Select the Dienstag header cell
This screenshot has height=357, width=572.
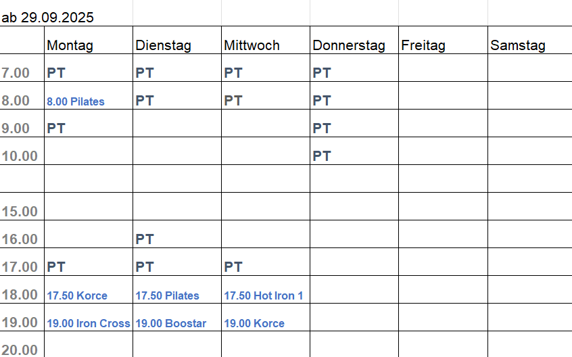[x=164, y=45]
